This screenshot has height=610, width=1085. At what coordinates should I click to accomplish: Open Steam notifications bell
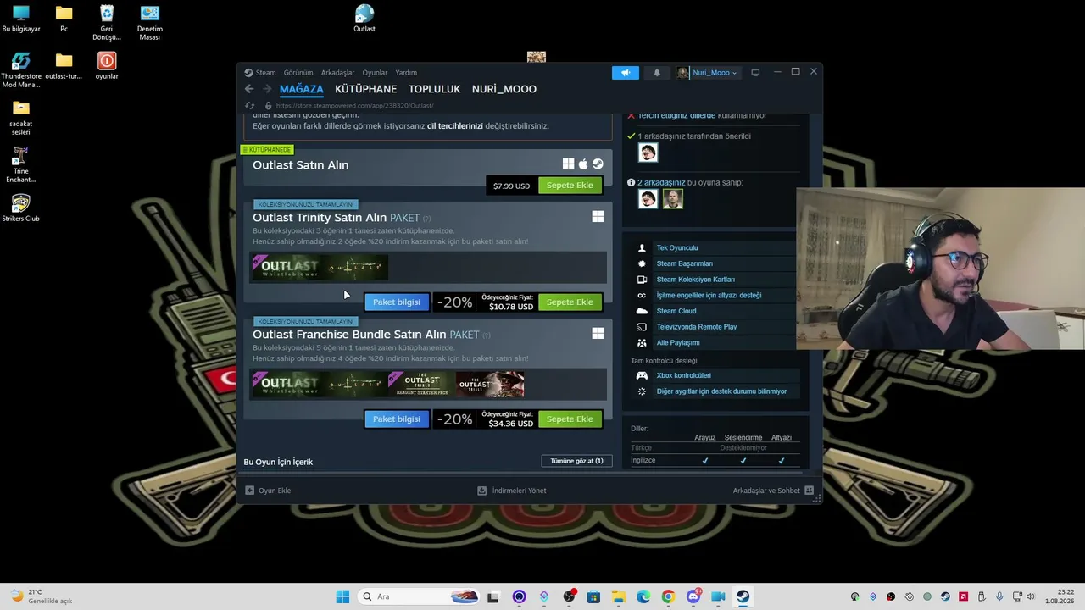(657, 73)
